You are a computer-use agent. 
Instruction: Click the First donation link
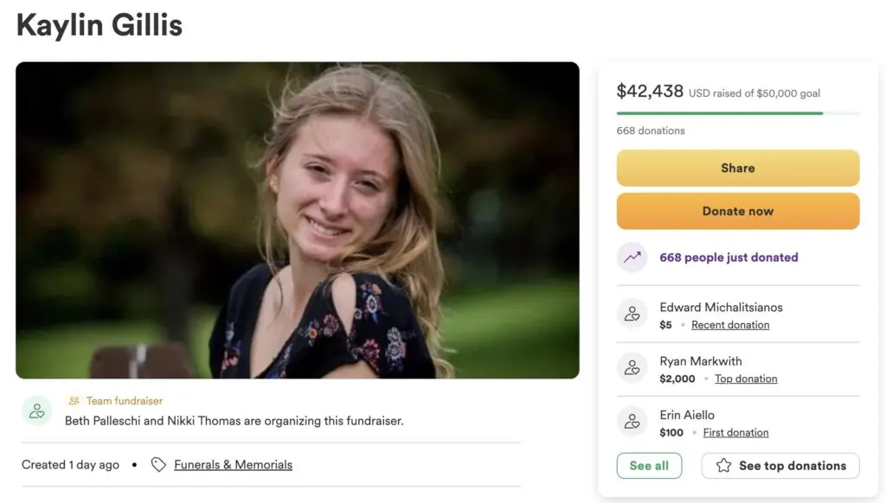tap(735, 432)
